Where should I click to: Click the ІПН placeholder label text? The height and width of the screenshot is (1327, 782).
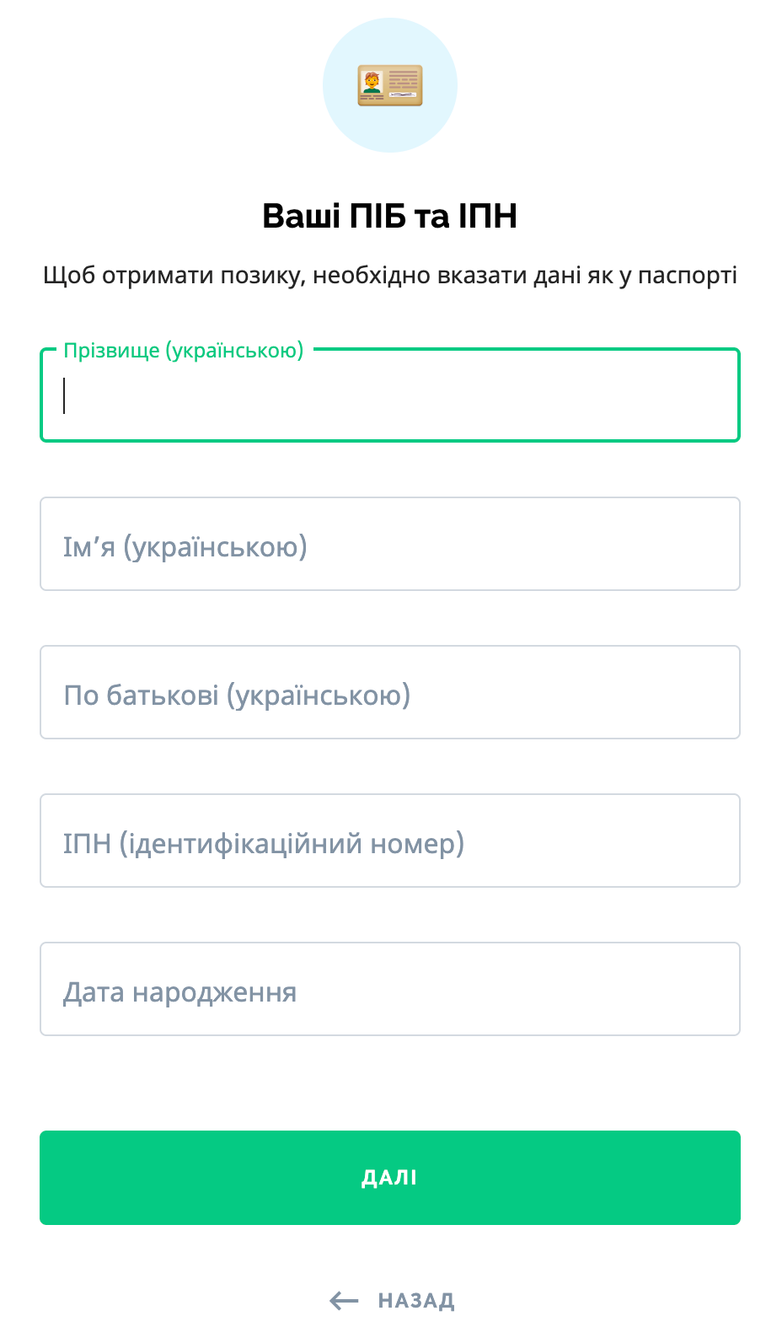click(x=263, y=844)
